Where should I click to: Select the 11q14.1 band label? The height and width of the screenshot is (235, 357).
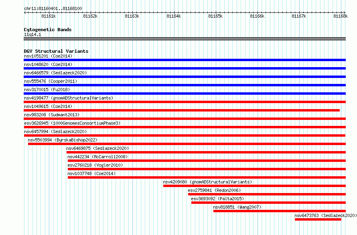pos(32,35)
